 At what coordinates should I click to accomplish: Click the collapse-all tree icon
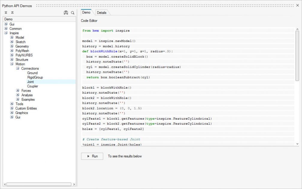click(x=12, y=13)
